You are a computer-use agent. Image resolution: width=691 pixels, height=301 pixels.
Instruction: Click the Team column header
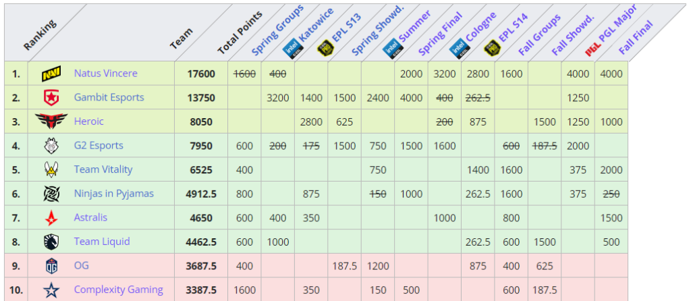click(181, 38)
